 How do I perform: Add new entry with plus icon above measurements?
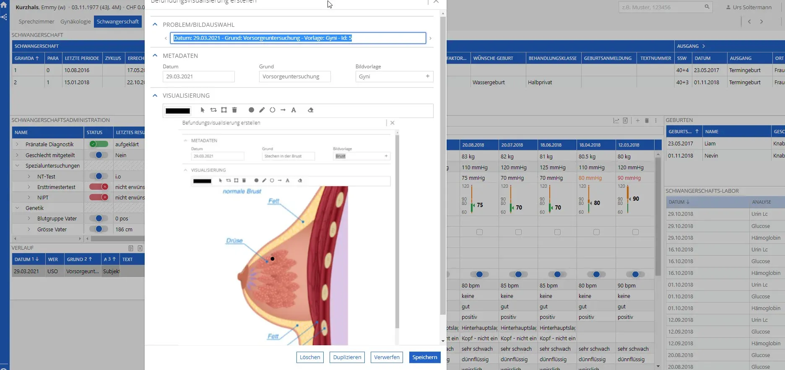tap(637, 121)
